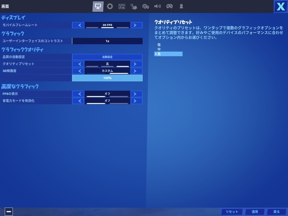
Task: Select the 30 FPS frame rate value
Action: click(x=107, y=25)
